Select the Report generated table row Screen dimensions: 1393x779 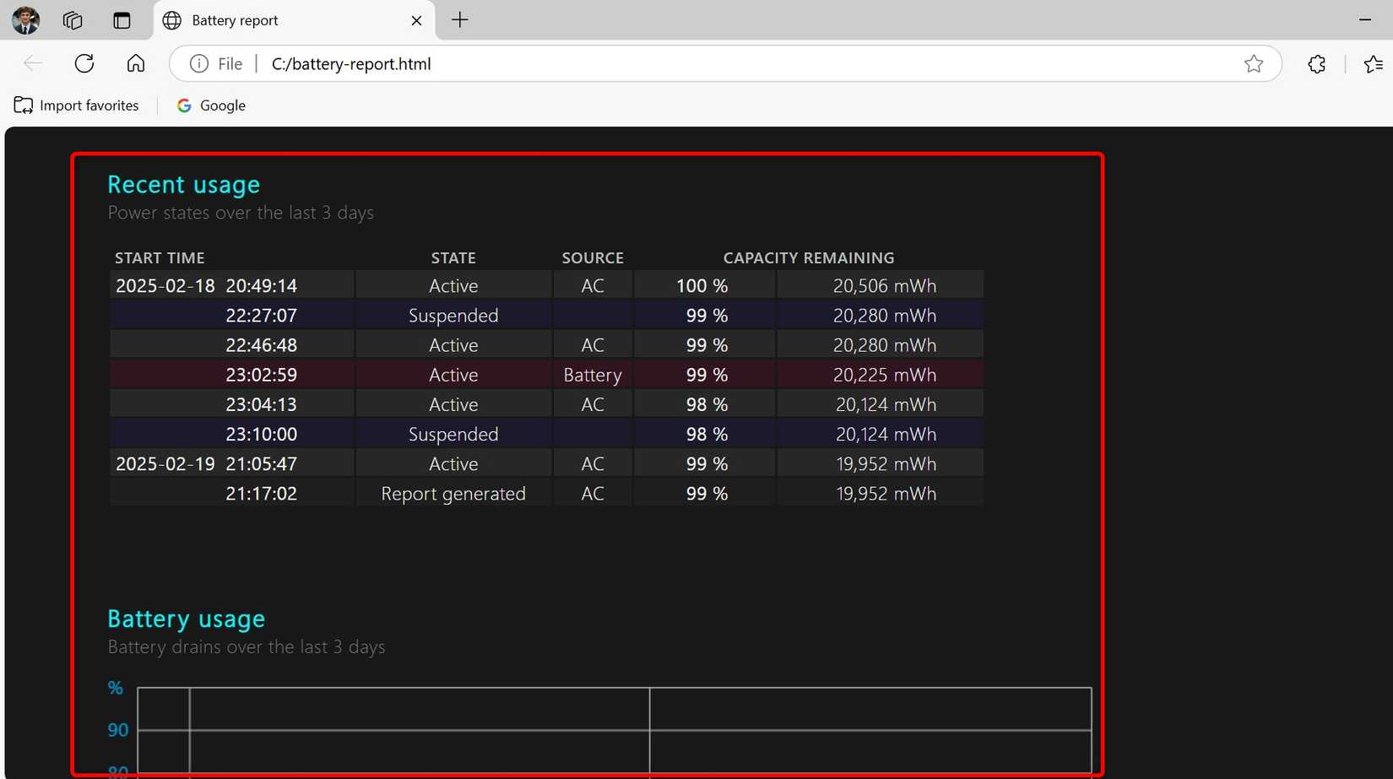546,493
